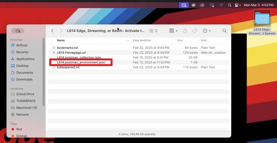277x143 pixels.
Task: Click Feb 13, 2025 at 11:53 PM date
Action: point(152,62)
